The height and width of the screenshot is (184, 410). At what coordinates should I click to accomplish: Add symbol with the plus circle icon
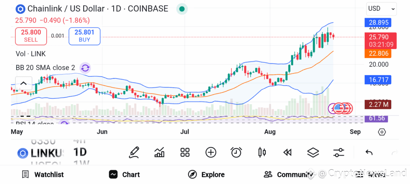(x=211, y=152)
